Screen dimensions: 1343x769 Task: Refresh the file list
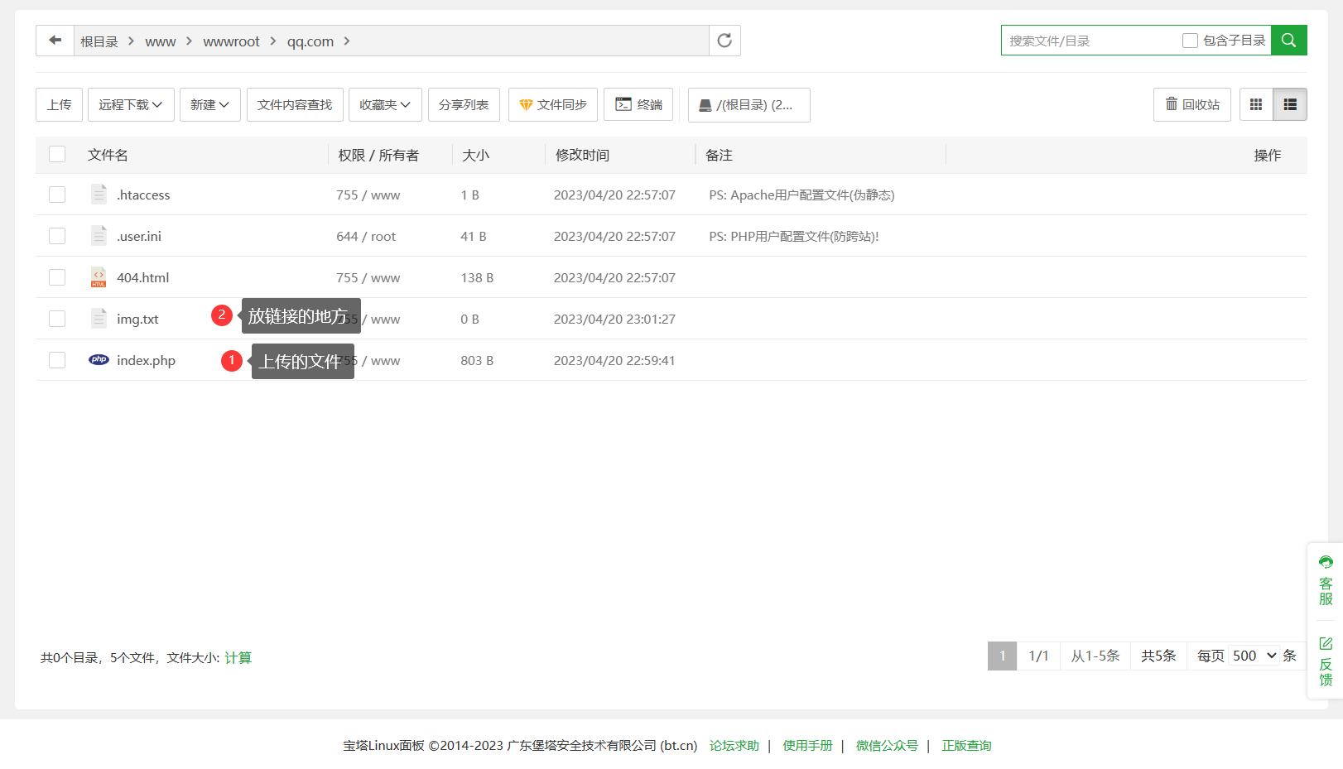[x=724, y=41]
